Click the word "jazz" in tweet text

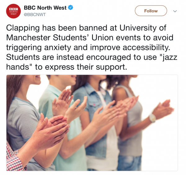pyautogui.click(x=170, y=58)
